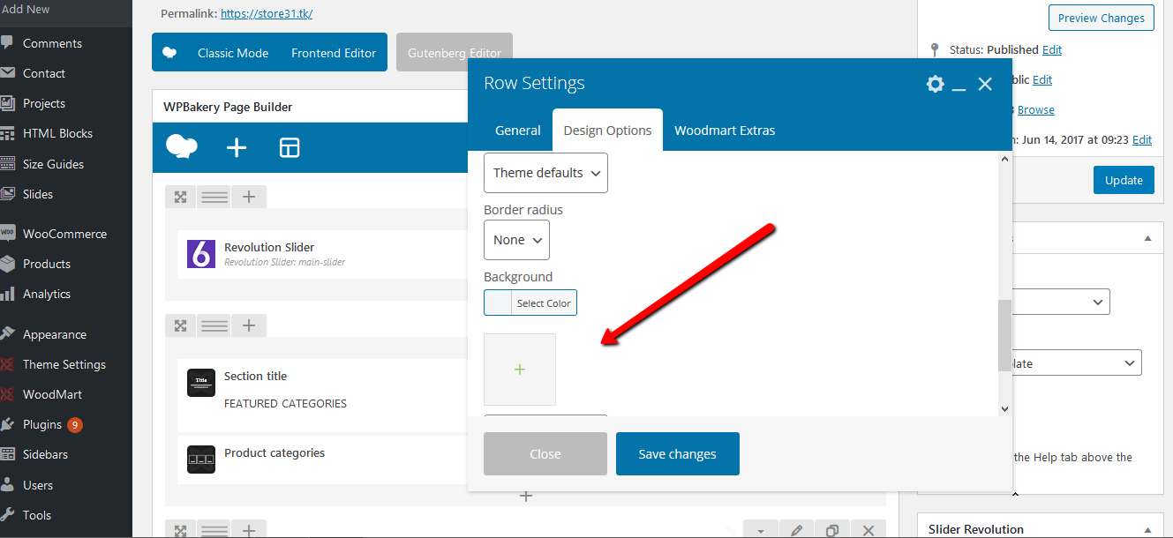Change column layout of Section title row

coord(214,325)
